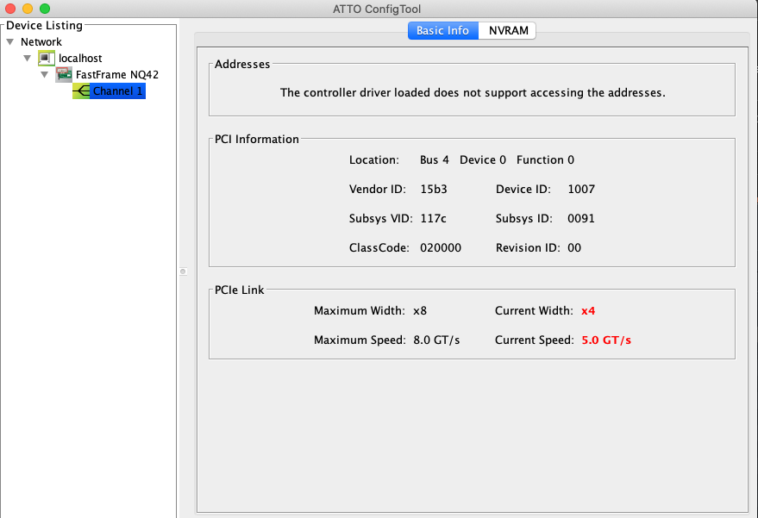758x518 pixels.
Task: Click the Addresses group title
Action: coord(242,65)
